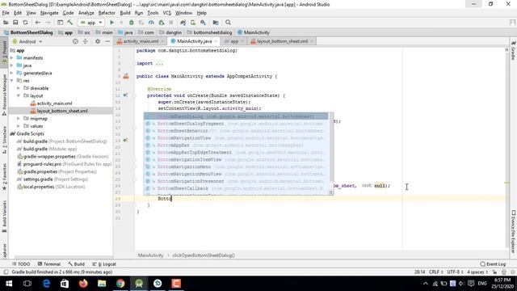Click the UTF-8 encoding selector
The image size is (517, 291).
click(456, 272)
